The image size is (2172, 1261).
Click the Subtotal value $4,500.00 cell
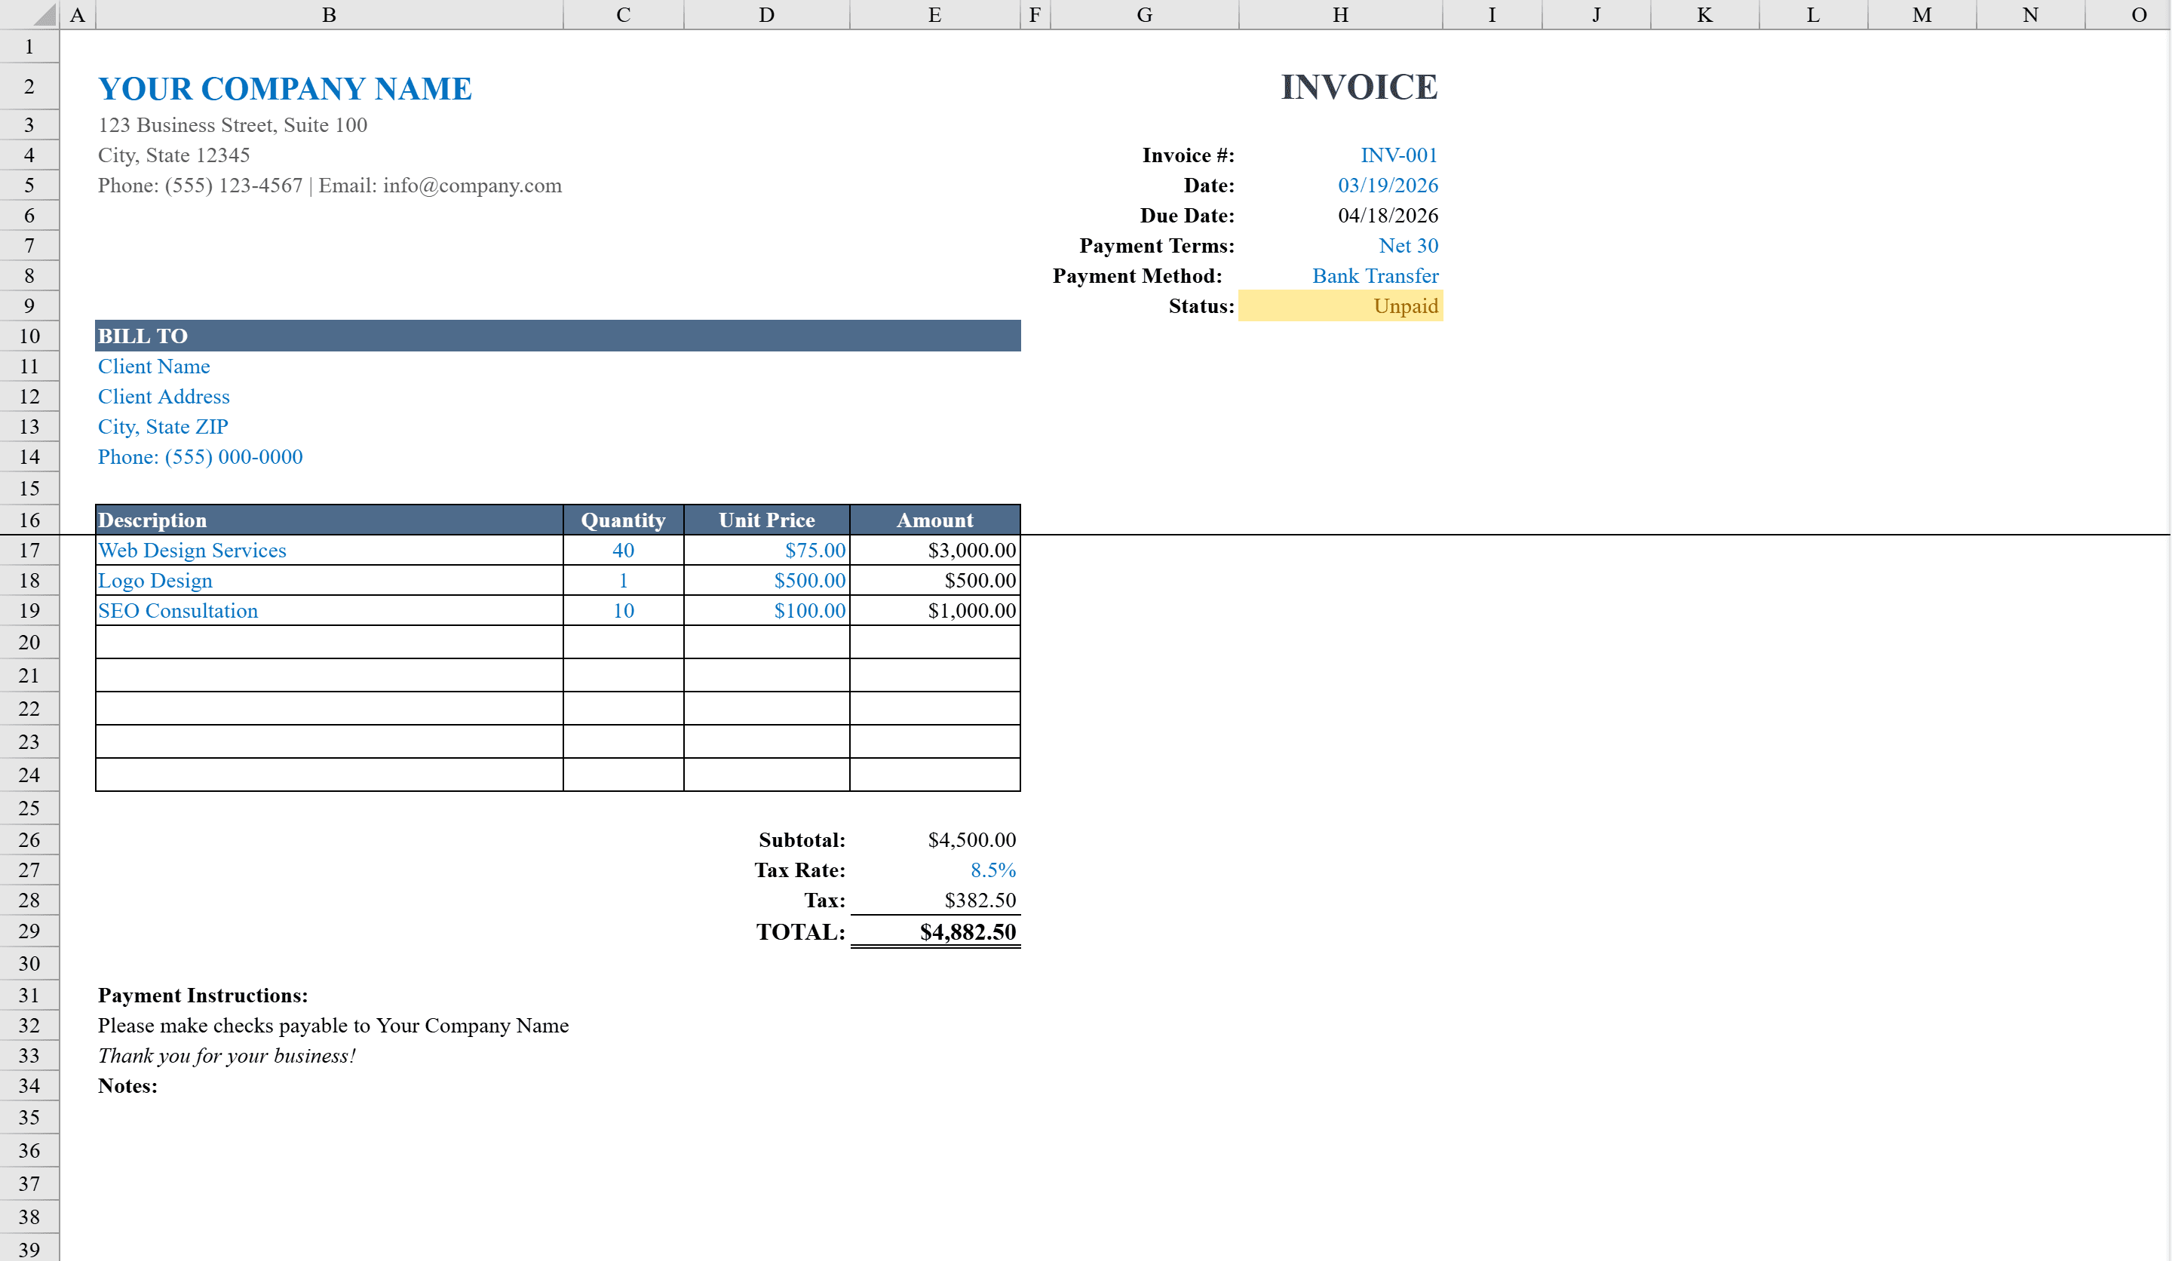[x=934, y=839]
